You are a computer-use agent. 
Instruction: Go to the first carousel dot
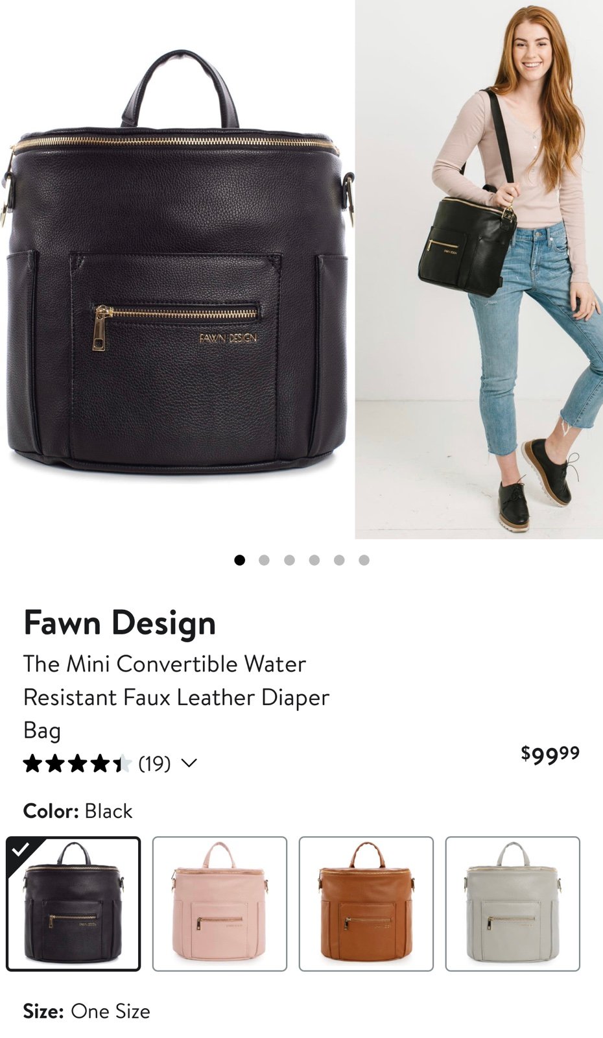point(240,560)
